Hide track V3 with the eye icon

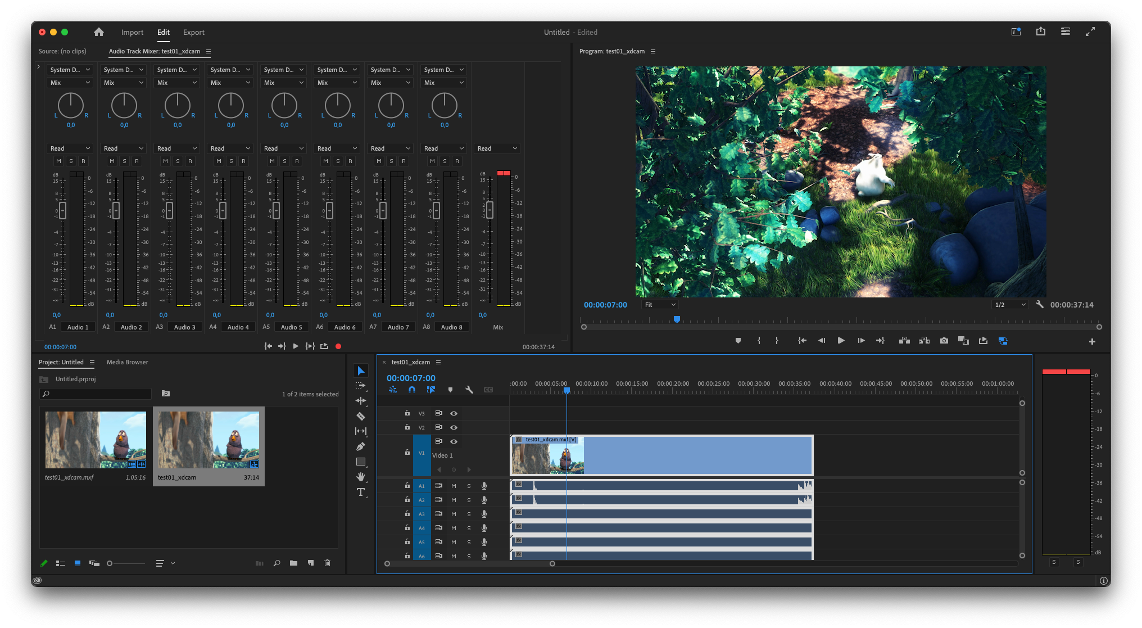pos(454,413)
